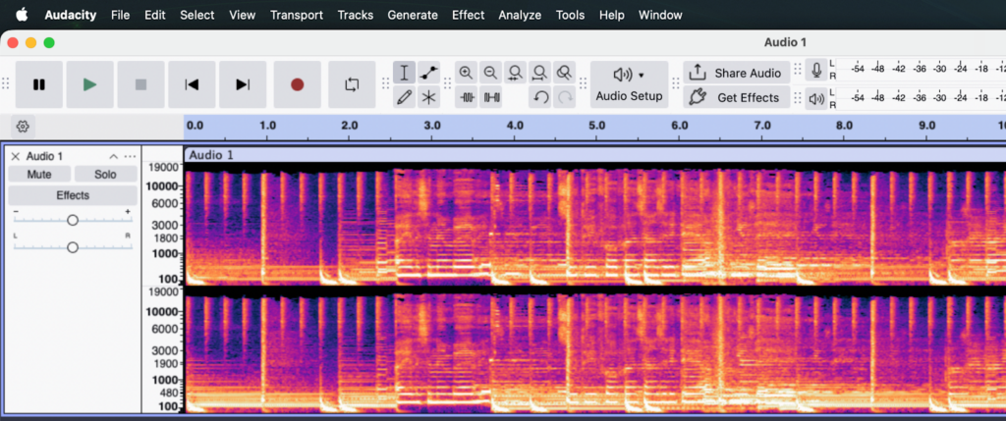Activate the Multi-tool asterisk icon
This screenshot has width=1006, height=421.
click(429, 97)
